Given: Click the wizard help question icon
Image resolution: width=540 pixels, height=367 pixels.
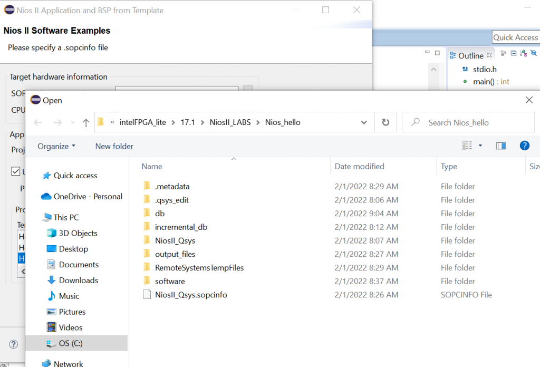Looking at the screenshot, I should point(13,344).
